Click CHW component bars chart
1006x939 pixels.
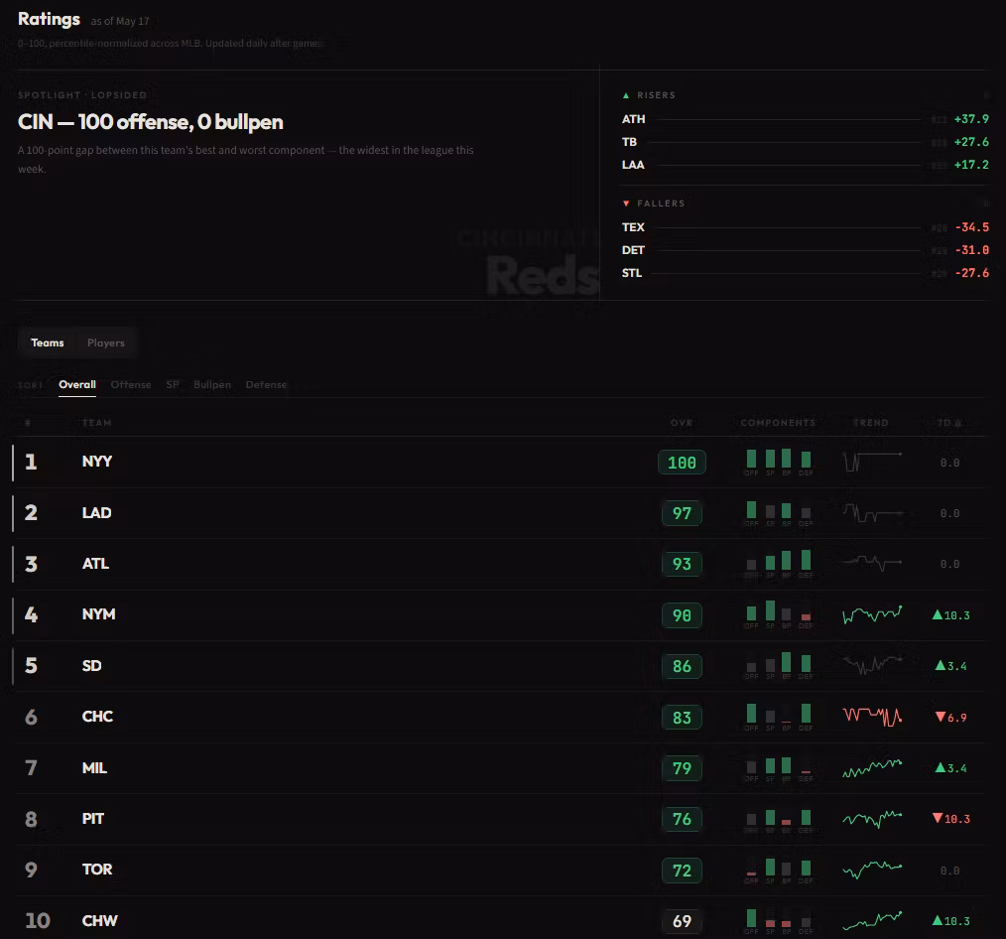tap(778, 921)
